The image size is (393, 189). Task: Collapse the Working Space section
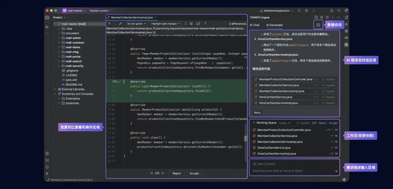(254, 123)
